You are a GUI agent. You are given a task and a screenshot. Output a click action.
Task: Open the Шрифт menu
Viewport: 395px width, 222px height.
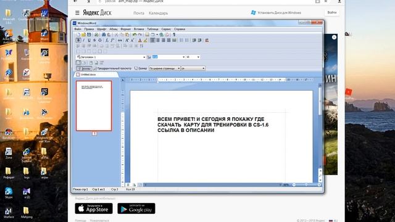pyautogui.click(x=101, y=29)
